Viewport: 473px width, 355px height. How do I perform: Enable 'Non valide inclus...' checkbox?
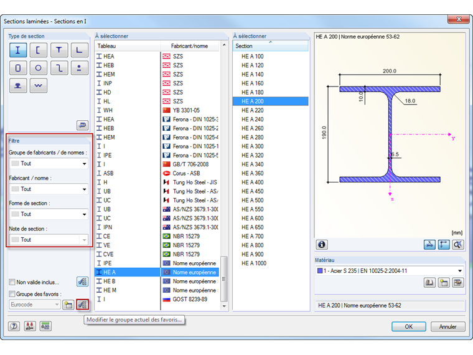click(x=12, y=282)
